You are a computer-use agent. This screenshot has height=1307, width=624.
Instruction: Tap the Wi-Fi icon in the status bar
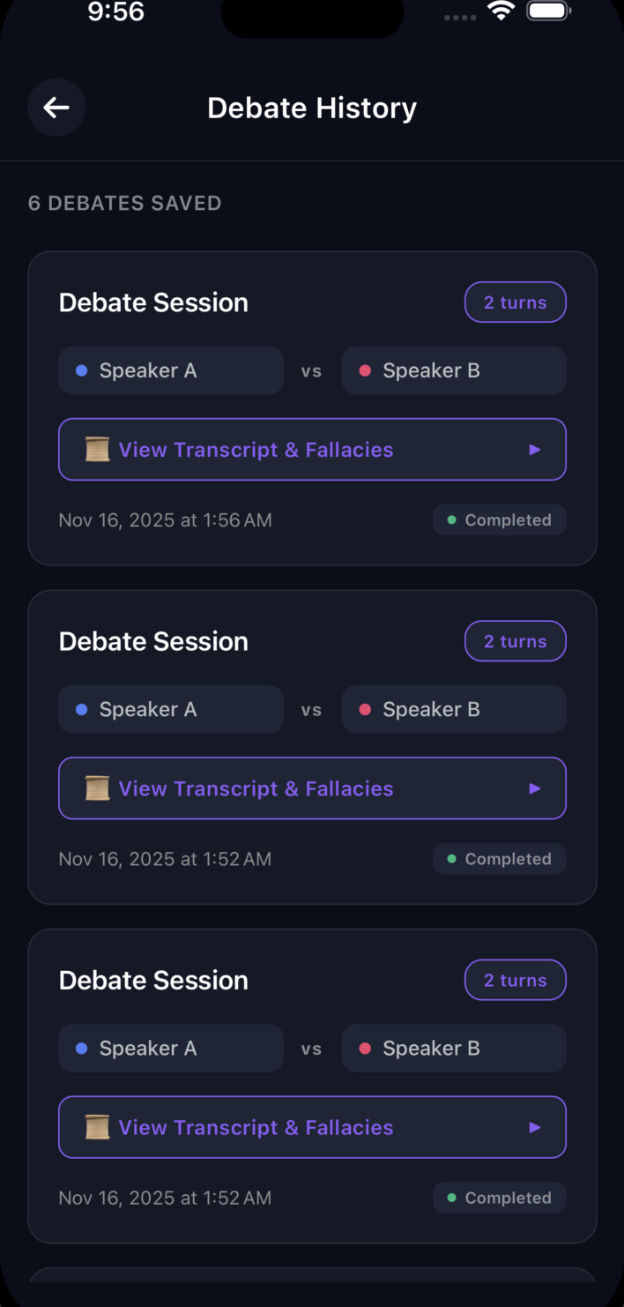click(502, 11)
